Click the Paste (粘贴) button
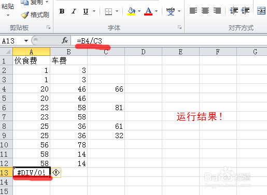 pos(8,7)
